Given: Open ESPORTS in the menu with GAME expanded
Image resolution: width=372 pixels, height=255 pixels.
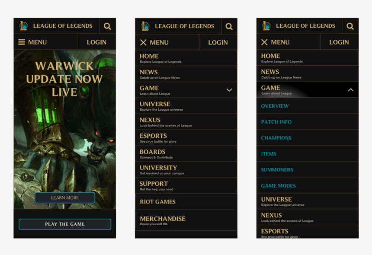Looking at the screenshot, I should click(x=308, y=232).
